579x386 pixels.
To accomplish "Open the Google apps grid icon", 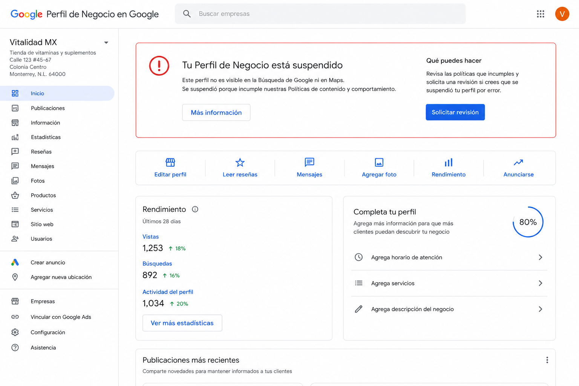I will click(x=541, y=14).
